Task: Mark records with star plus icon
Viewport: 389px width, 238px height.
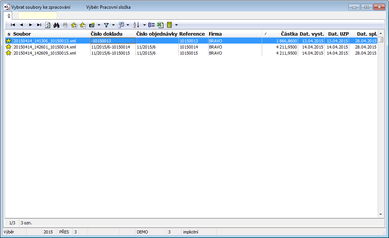Action: pyautogui.click(x=74, y=25)
